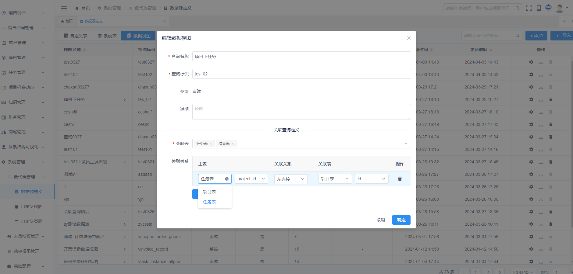
Task: Open the 左连接 join type dropdown
Action: (x=290, y=179)
